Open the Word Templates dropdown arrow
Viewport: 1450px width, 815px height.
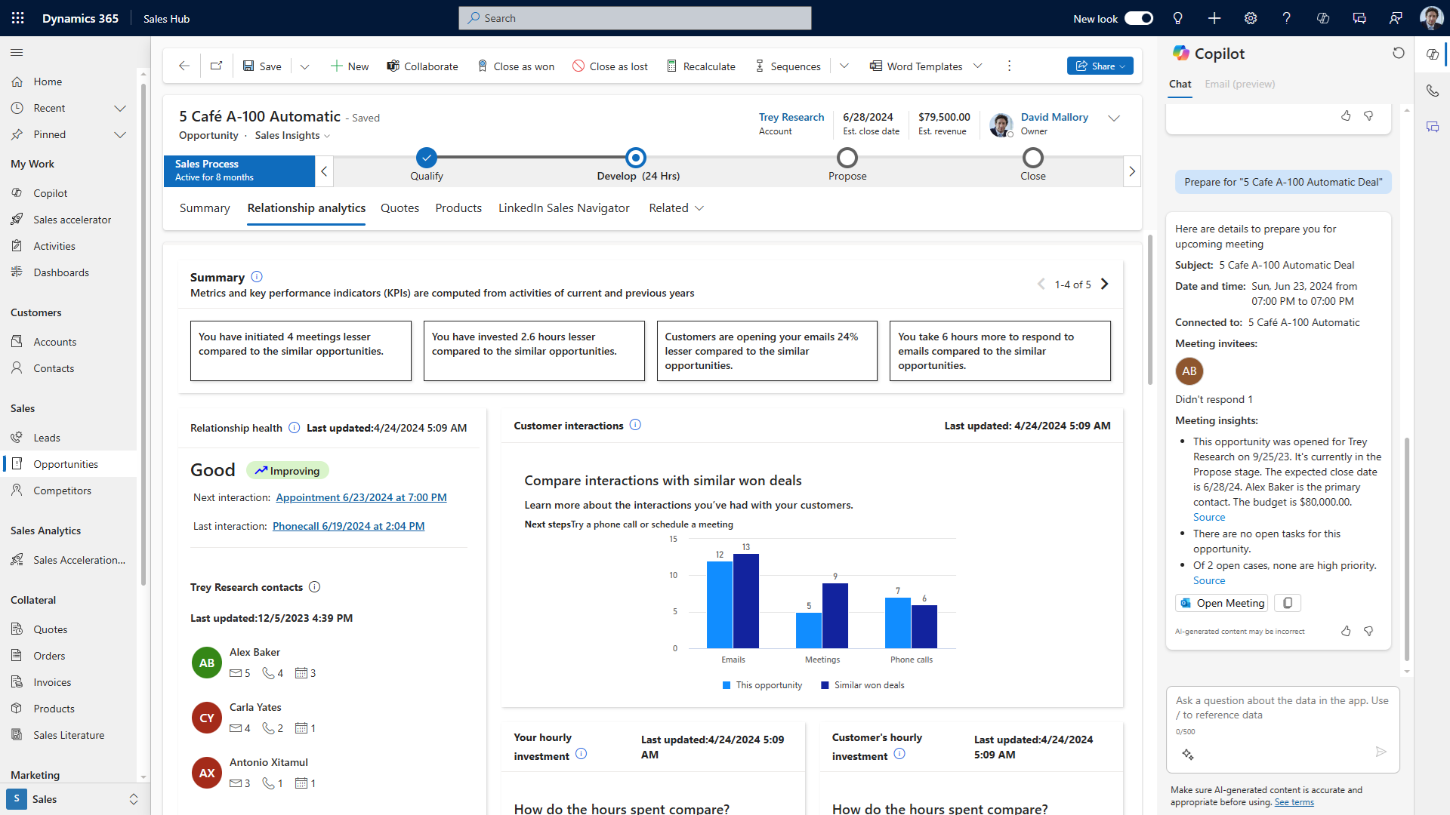point(978,66)
